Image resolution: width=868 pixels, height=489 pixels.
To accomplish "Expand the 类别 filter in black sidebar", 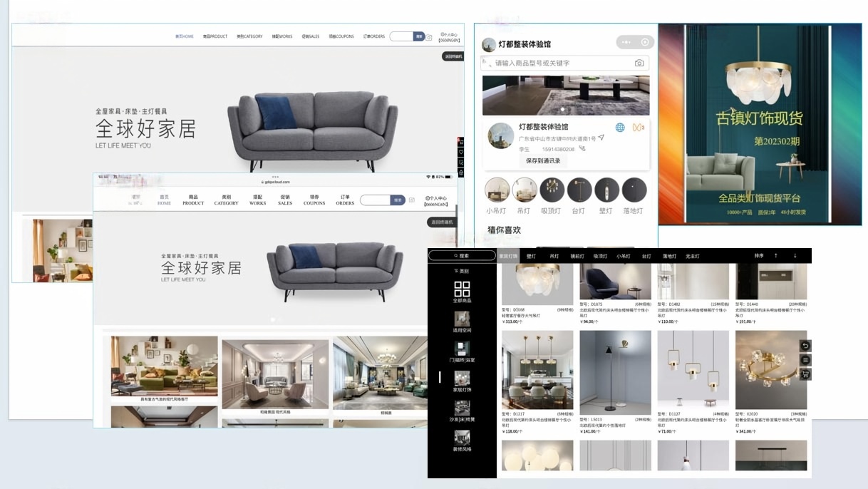I will pyautogui.click(x=462, y=272).
